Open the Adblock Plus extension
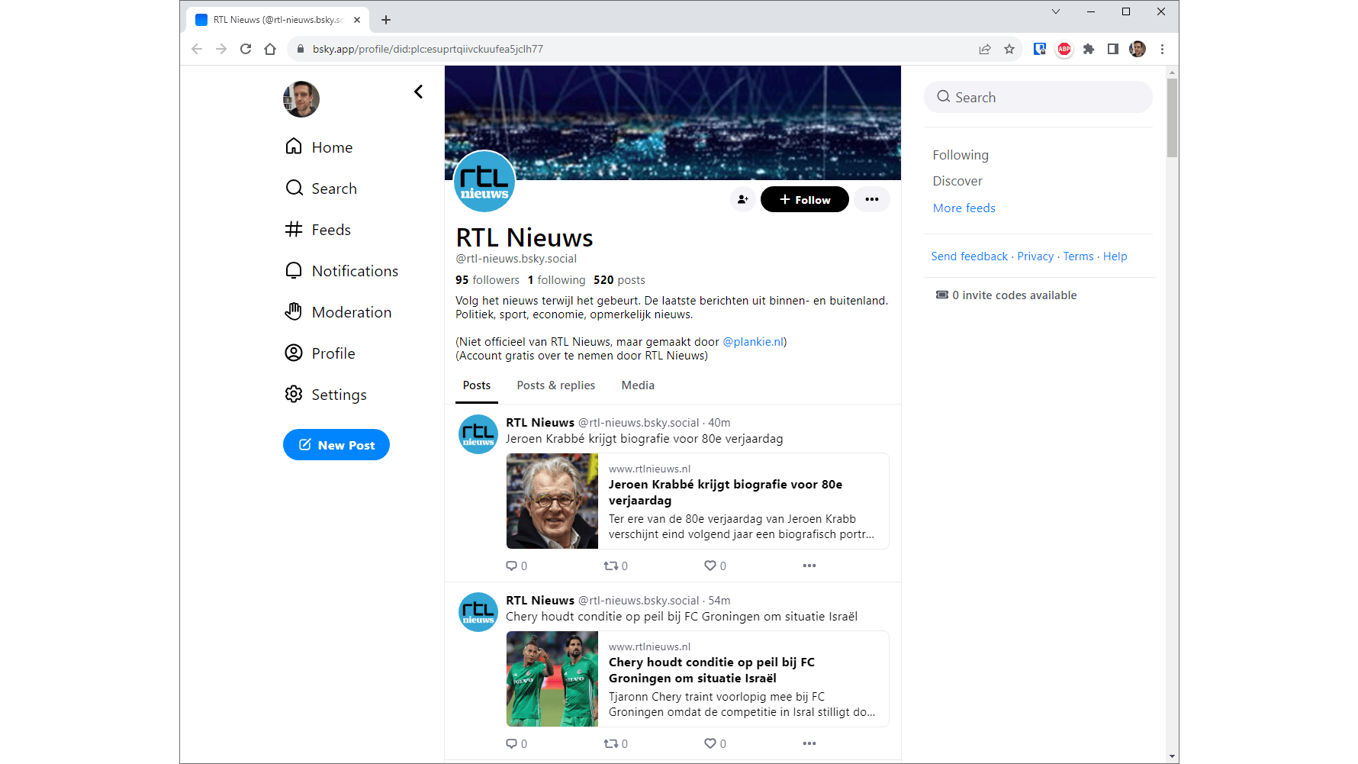 pyautogui.click(x=1064, y=49)
